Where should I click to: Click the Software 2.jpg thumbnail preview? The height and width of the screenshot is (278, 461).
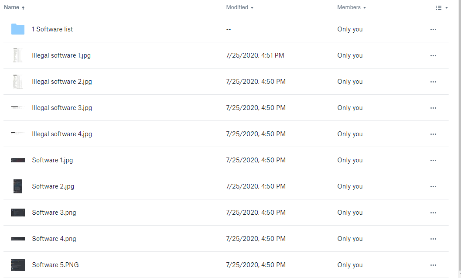point(17,186)
